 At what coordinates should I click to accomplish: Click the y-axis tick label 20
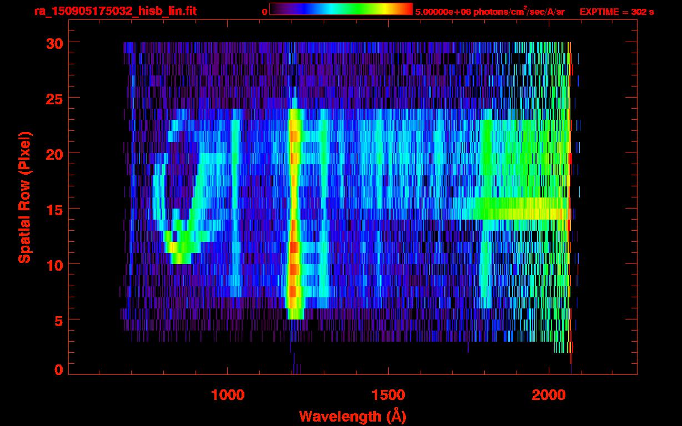point(54,154)
